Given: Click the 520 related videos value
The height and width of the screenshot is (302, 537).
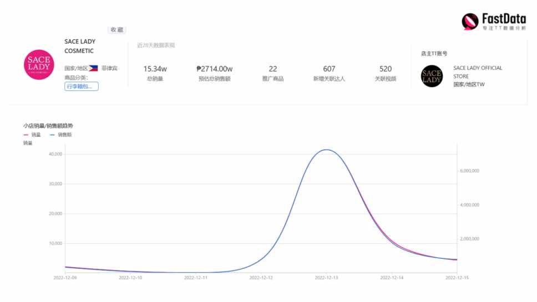Looking at the screenshot, I should 386,69.
